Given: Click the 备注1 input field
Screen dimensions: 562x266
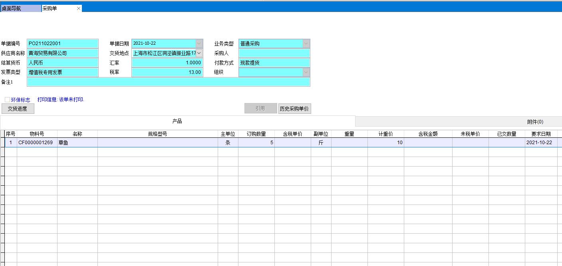Looking at the screenshot, I should tap(168, 82).
